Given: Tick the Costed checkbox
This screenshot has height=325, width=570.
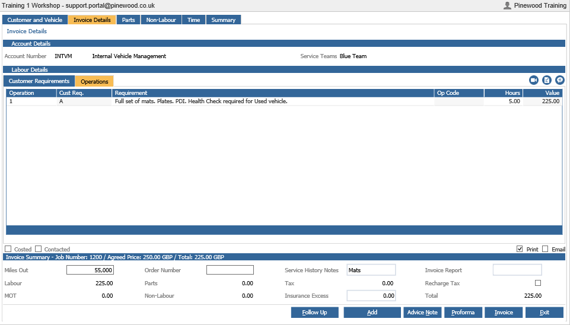Looking at the screenshot, I should click(8, 249).
